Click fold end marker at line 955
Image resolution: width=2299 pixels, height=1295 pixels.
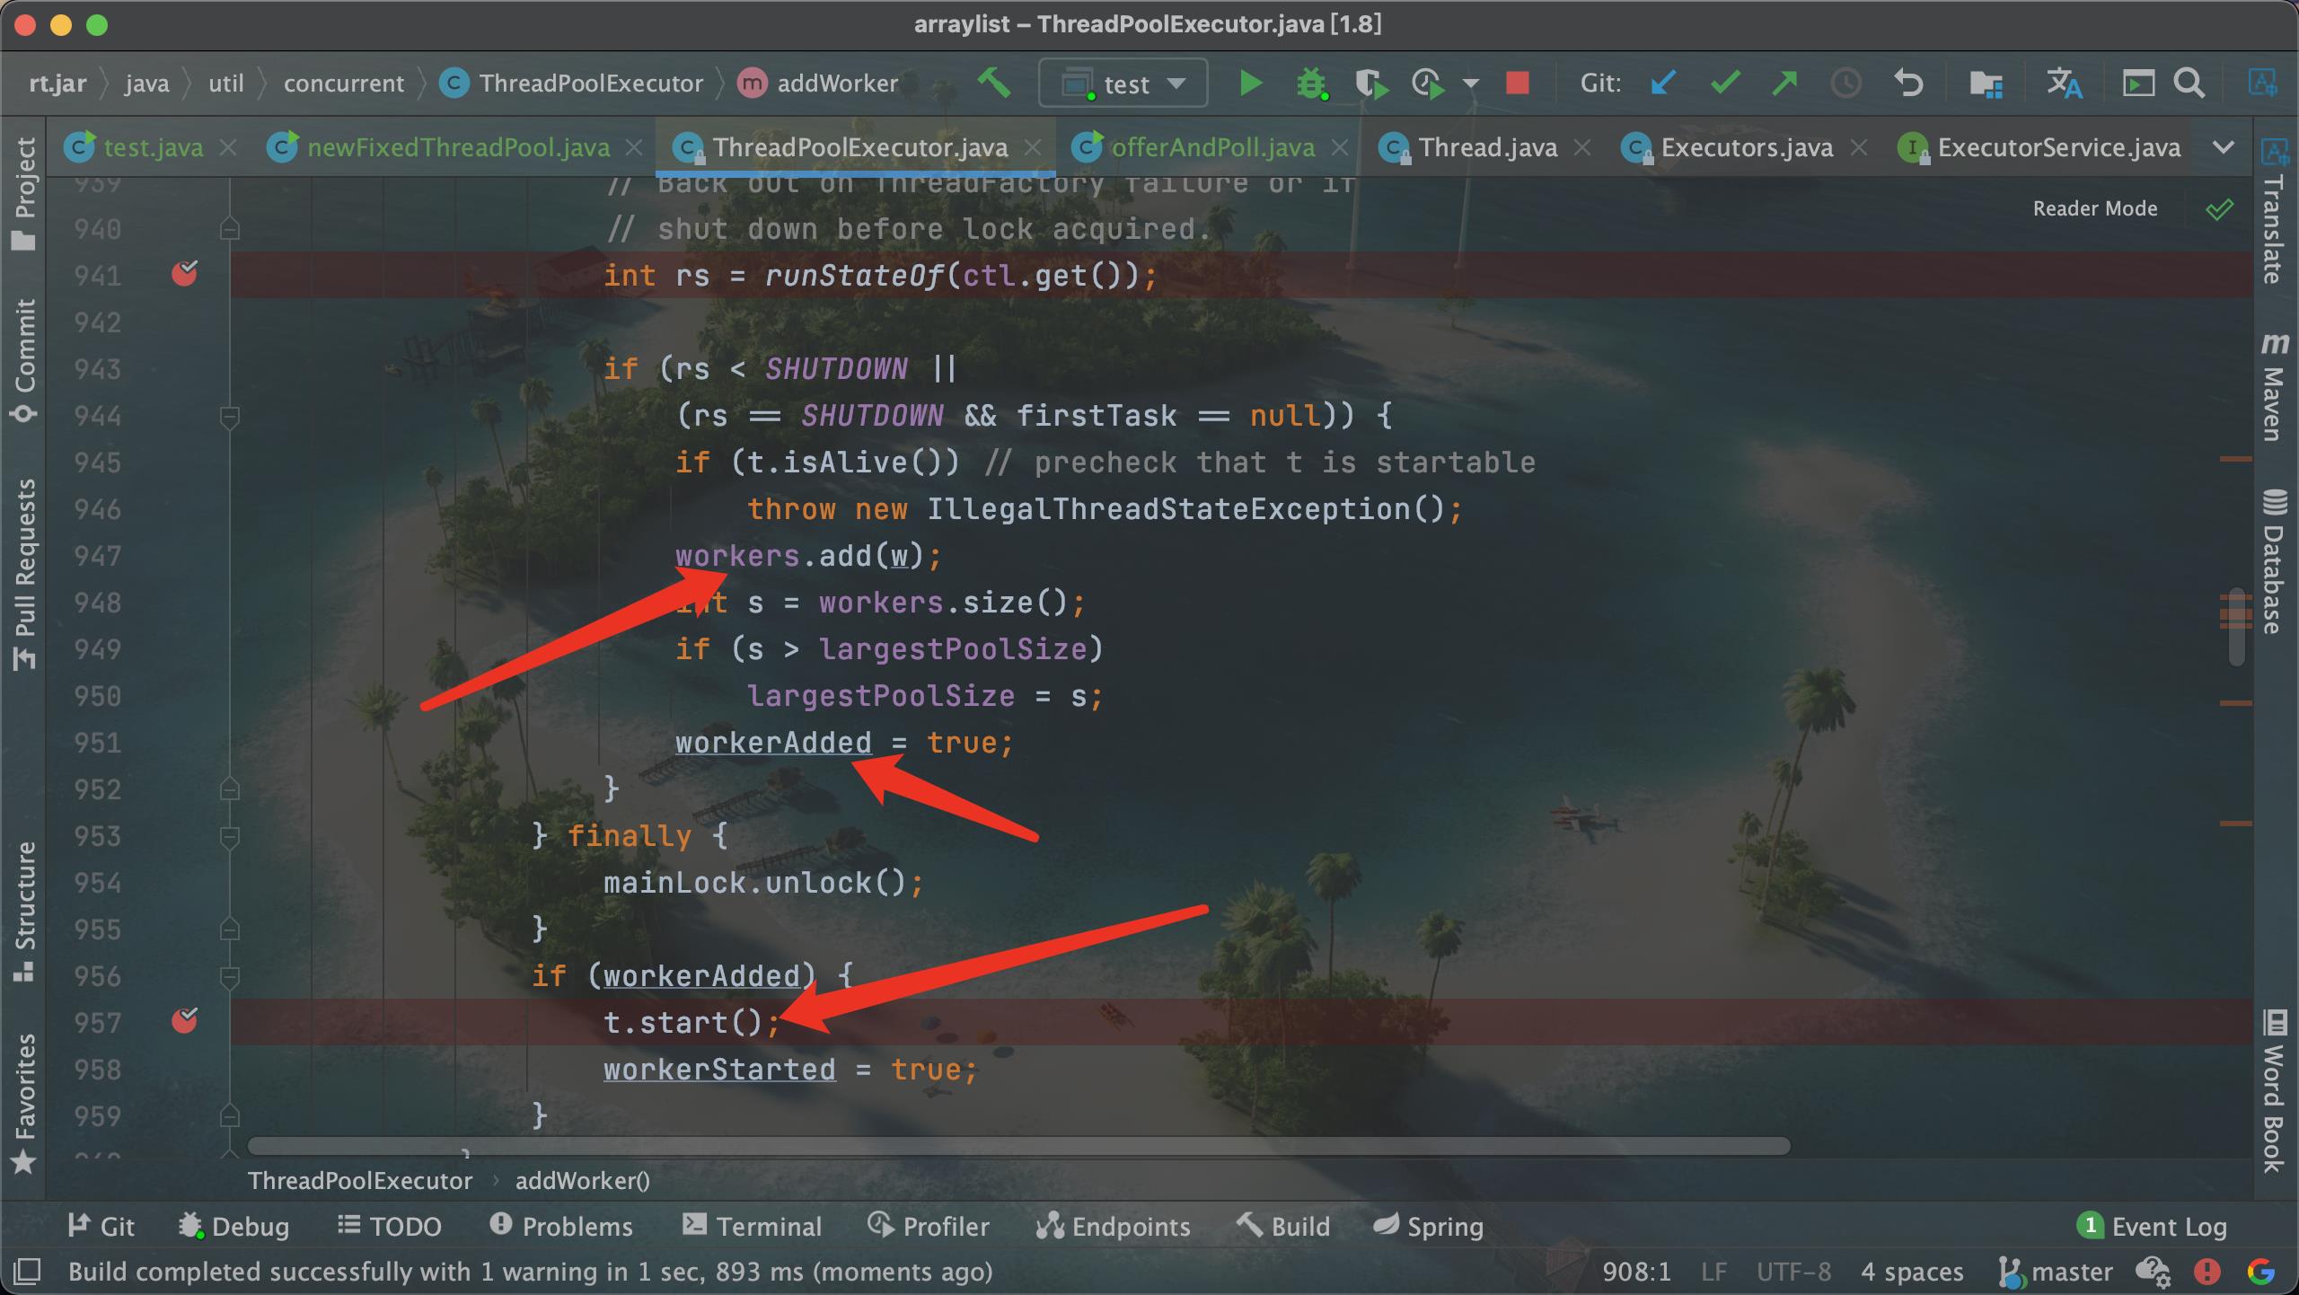click(x=229, y=929)
